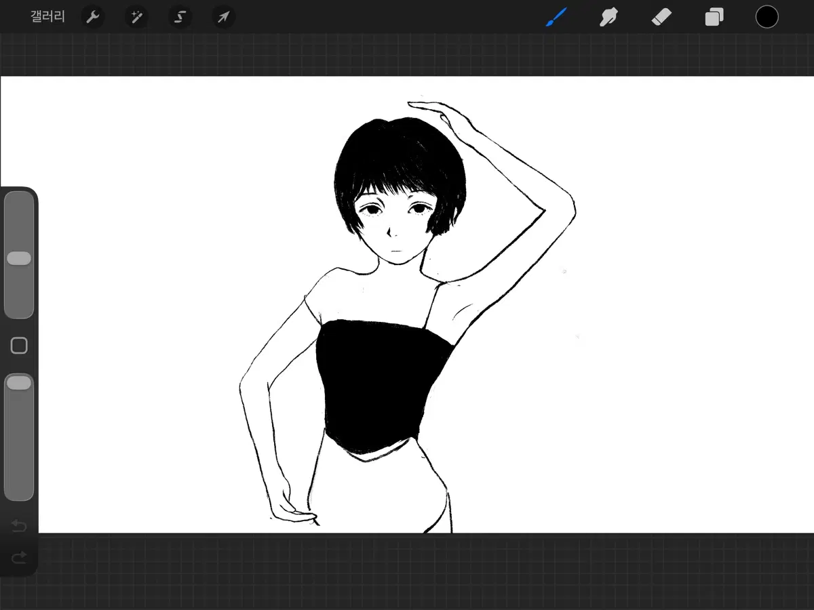The height and width of the screenshot is (610, 814).
Task: Open the Actions wrench menu
Action: pos(93,17)
